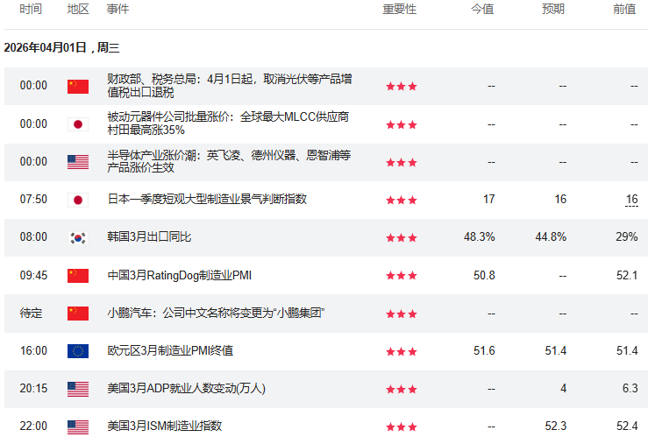Click the 时间 column header
648x437 pixels.
[x=31, y=9]
